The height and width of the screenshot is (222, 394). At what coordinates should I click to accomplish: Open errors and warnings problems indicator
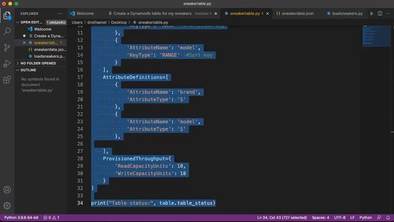click(x=51, y=218)
